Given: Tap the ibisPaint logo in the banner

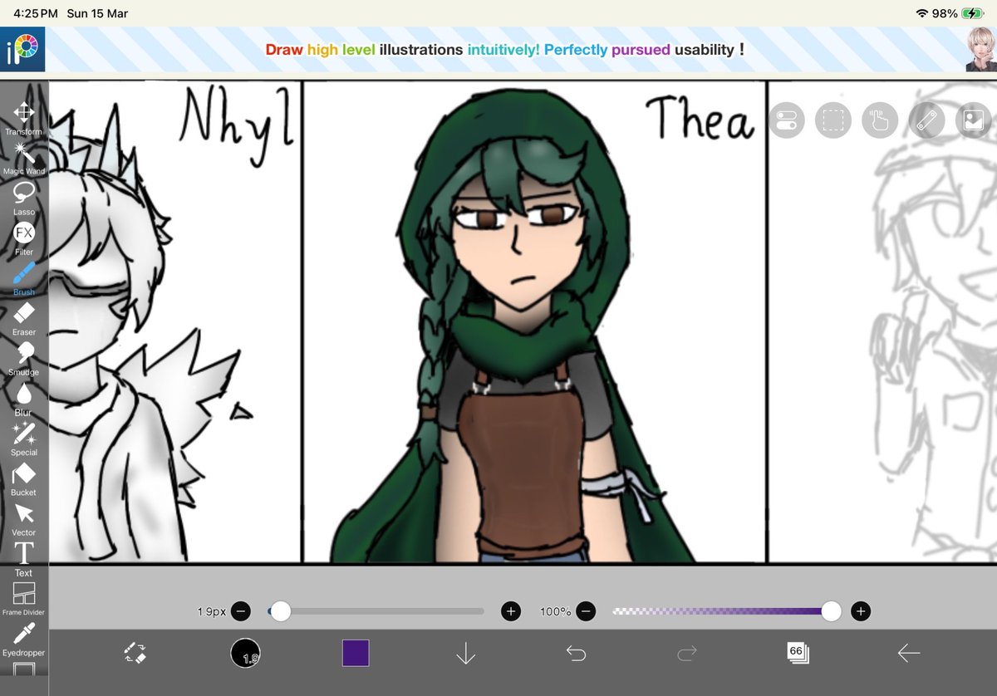Looking at the screenshot, I should coord(23,49).
